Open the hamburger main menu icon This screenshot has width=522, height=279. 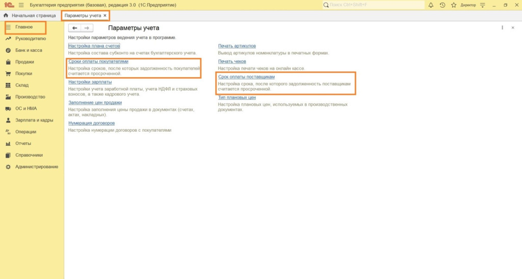(21, 5)
